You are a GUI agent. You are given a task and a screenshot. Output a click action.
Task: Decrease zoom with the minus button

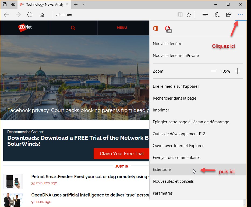click(214, 71)
